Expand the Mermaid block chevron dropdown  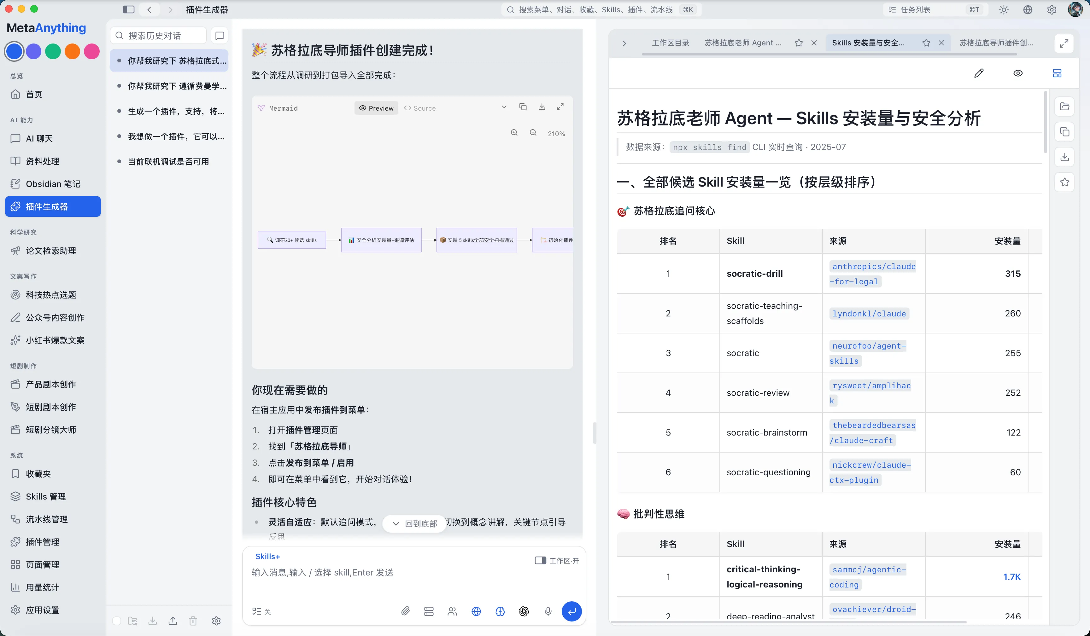click(x=504, y=107)
